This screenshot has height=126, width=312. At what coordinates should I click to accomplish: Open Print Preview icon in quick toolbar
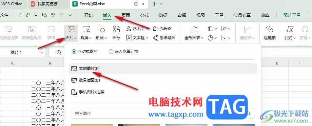[x=45, y=15]
